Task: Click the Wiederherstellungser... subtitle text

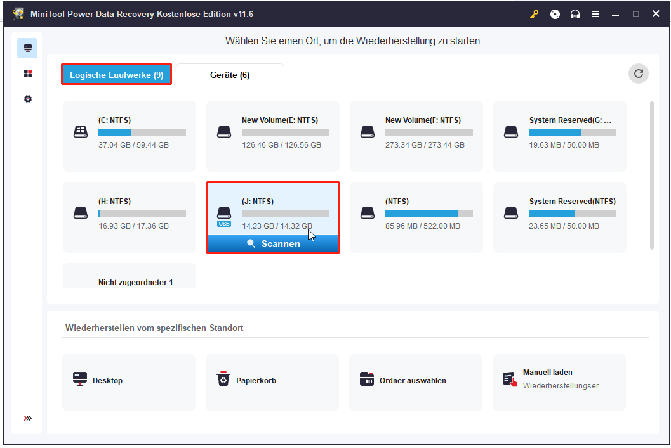Action: coord(564,386)
